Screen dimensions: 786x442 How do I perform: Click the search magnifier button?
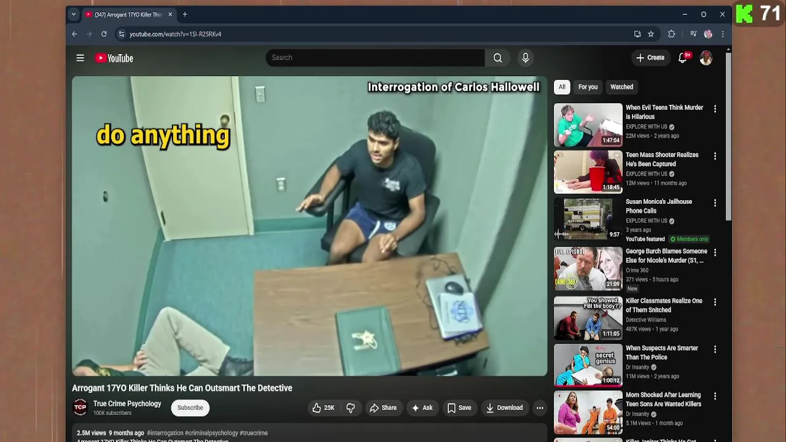click(x=497, y=58)
